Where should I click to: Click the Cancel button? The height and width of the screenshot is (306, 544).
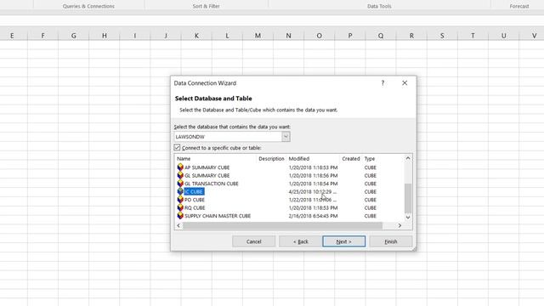point(253,241)
